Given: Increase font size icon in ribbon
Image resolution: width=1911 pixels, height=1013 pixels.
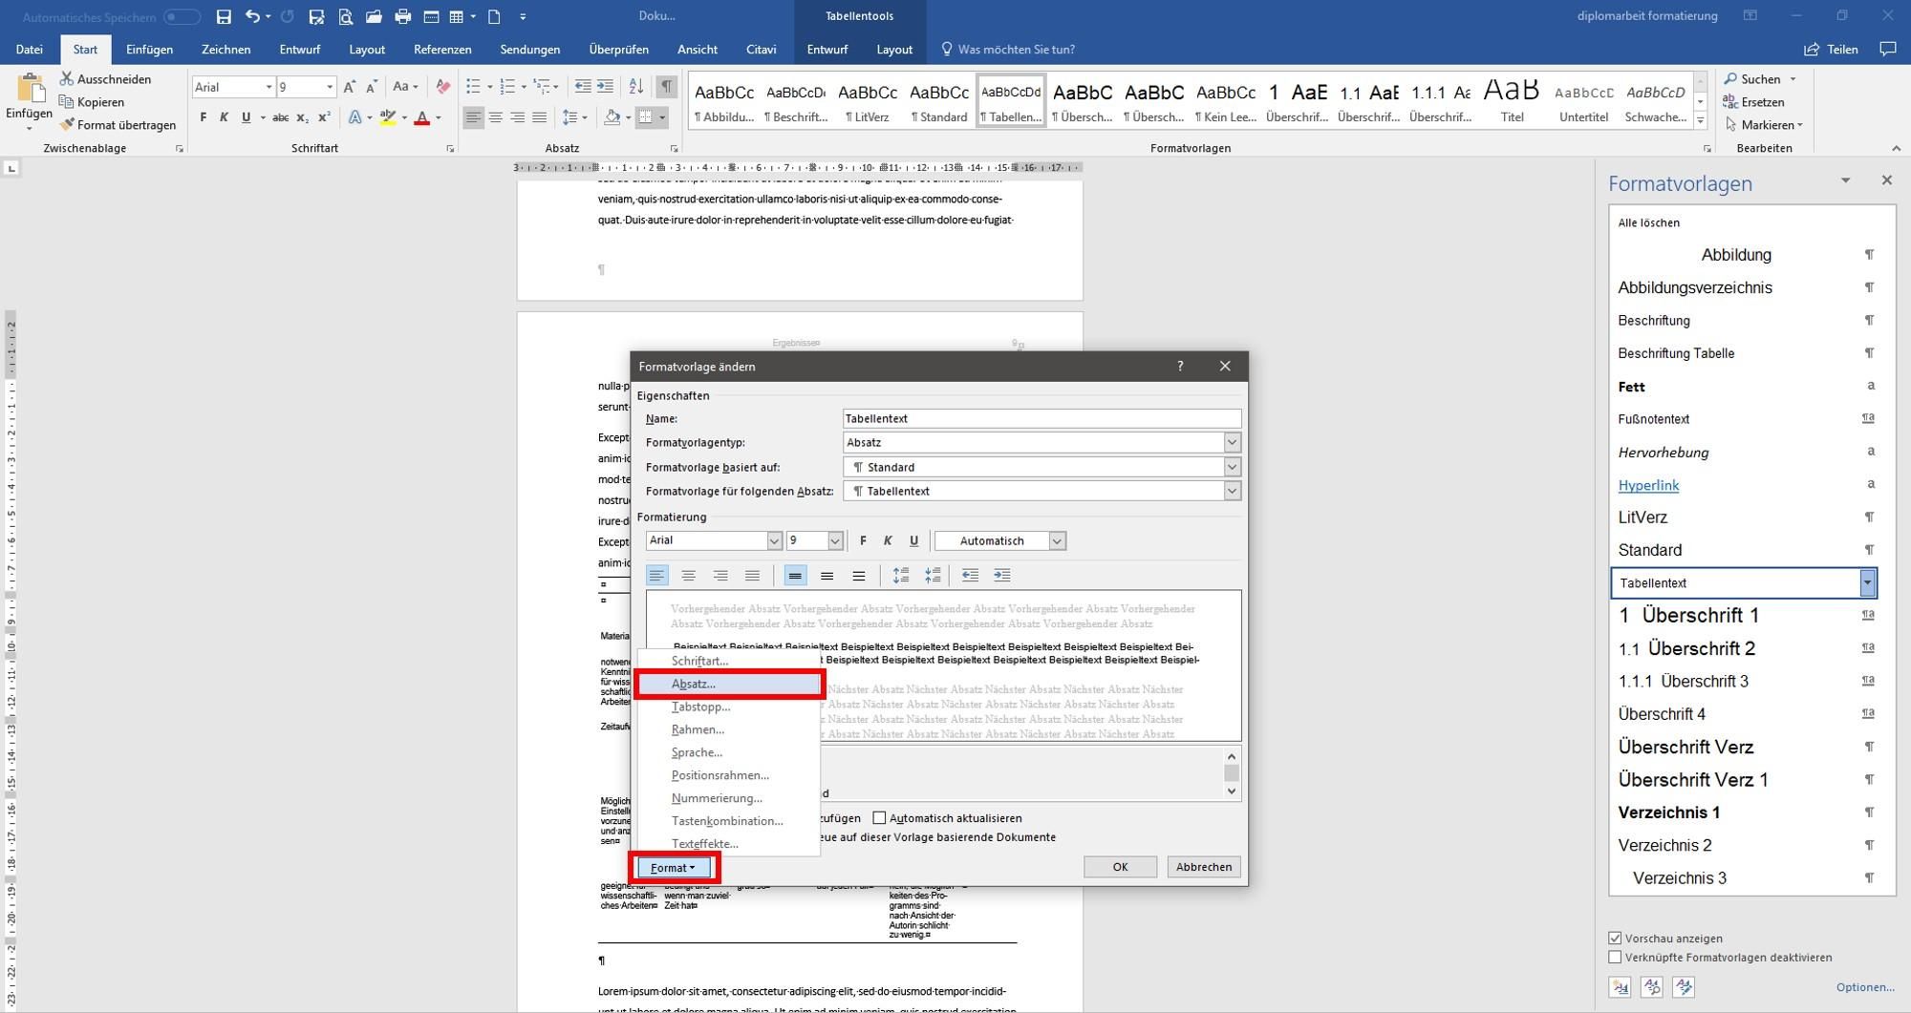Looking at the screenshot, I should click(x=350, y=87).
